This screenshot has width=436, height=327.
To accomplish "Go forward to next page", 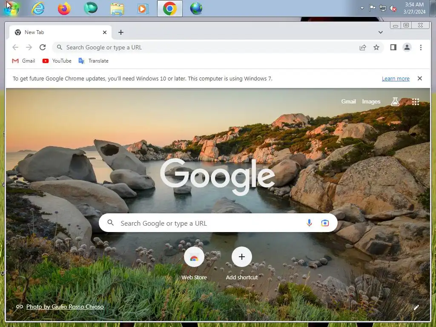I will (29, 47).
